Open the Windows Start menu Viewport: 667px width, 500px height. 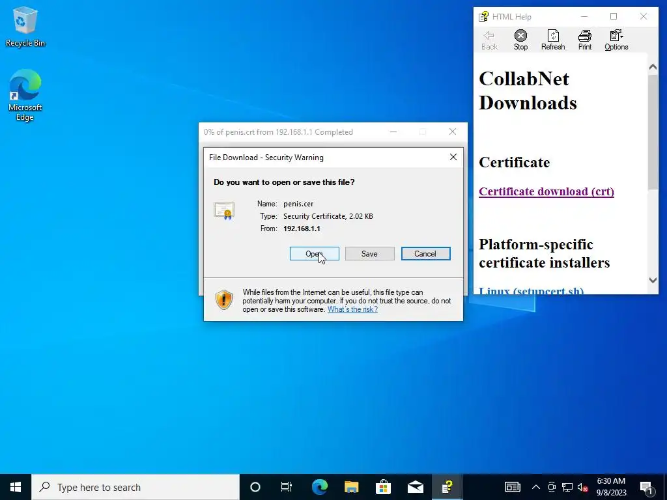16,487
